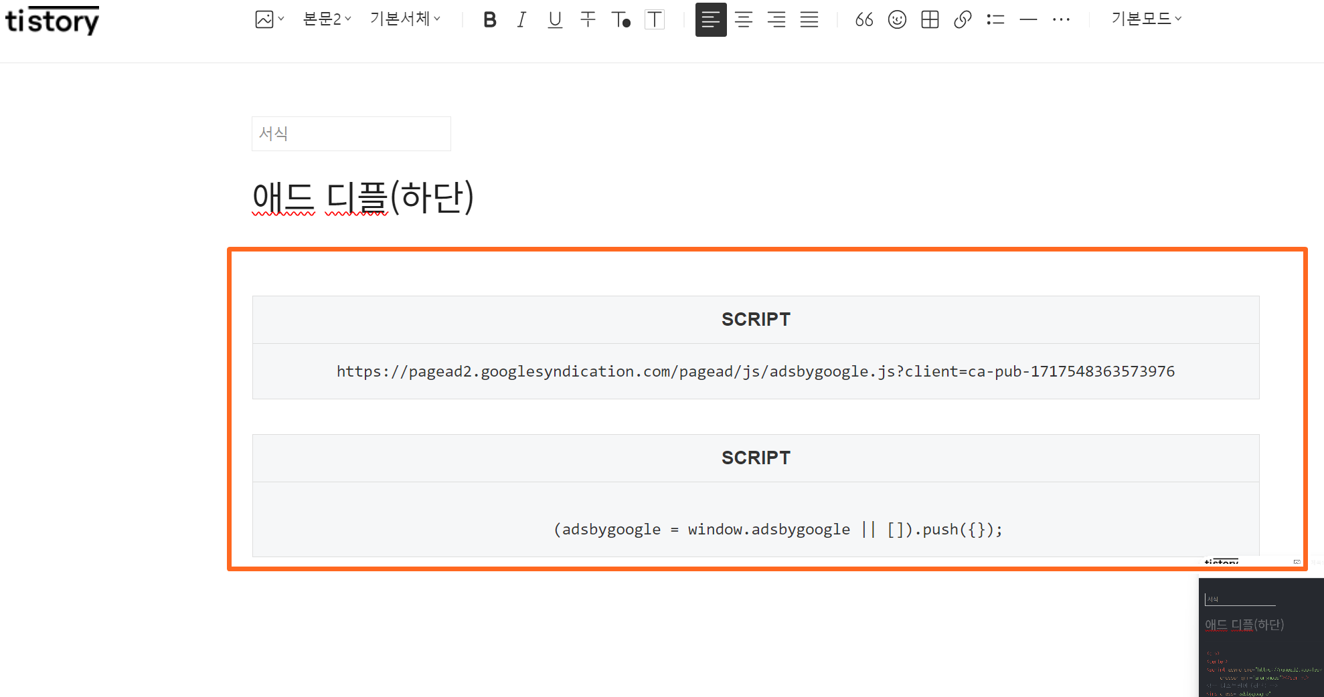Toggle underline formatting
The width and height of the screenshot is (1324, 697).
555,19
